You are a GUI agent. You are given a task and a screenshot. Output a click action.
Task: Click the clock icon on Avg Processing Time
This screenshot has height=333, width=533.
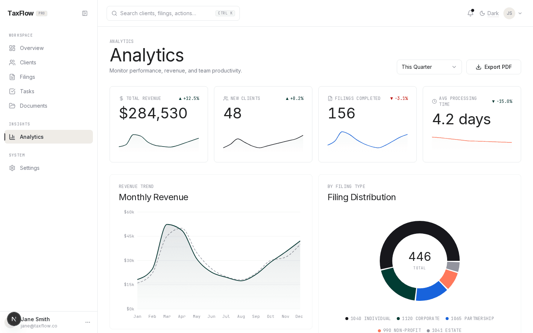[435, 101]
